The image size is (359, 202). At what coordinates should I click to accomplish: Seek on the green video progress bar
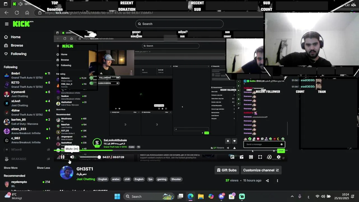[171, 150]
